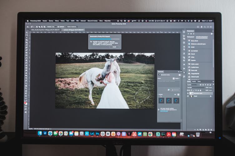
Task: Toggle visibility of the Pozadí layer
Action: [188, 96]
